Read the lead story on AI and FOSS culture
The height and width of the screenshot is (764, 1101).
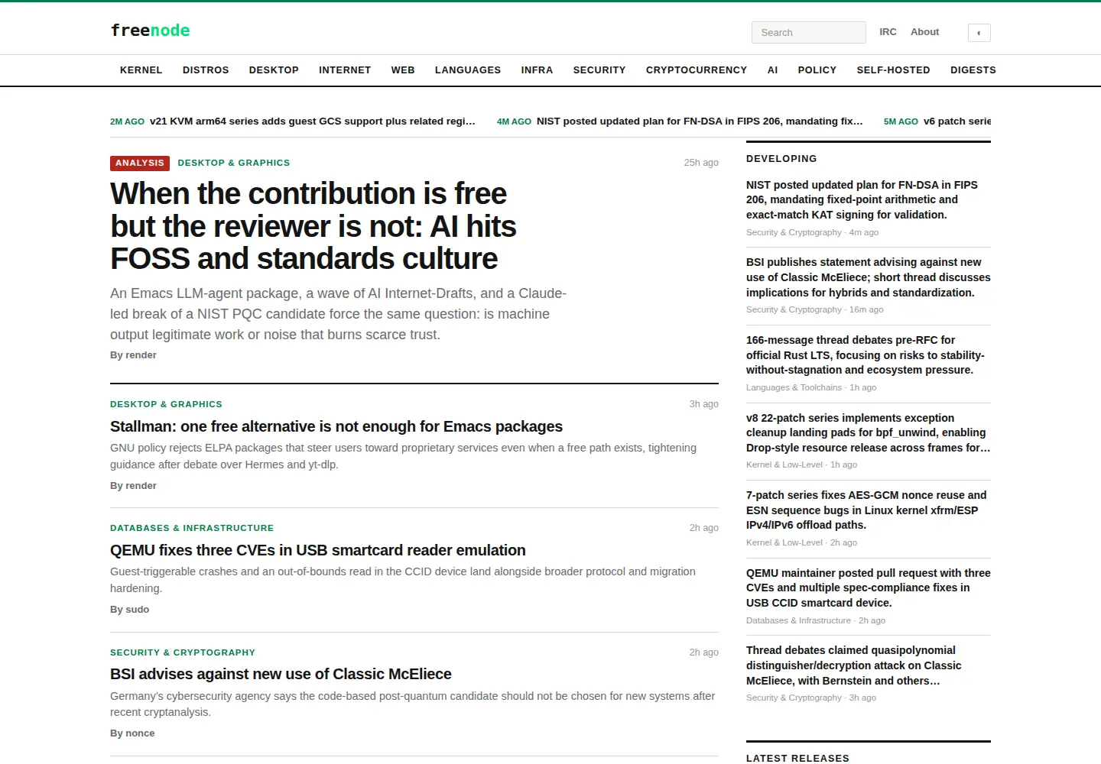pos(313,226)
